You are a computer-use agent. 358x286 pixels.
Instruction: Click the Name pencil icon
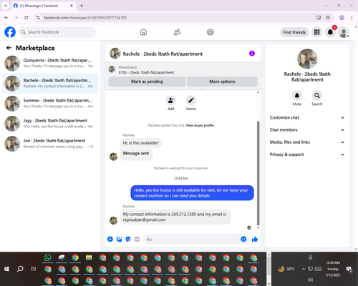point(191,100)
